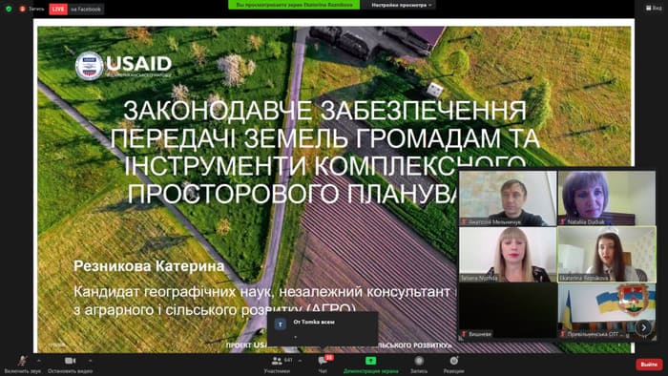This screenshot has width=668, height=376.
Task: Expand arrow beside participants count
Action: [x=301, y=361]
